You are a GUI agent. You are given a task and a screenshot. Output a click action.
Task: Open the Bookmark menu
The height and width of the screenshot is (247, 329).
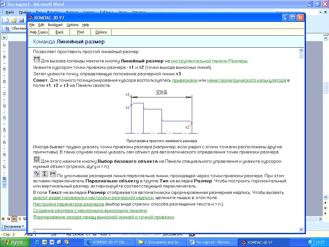point(55,25)
